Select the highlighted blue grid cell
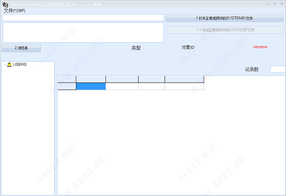This screenshot has width=286, height=196. pyautogui.click(x=91, y=86)
